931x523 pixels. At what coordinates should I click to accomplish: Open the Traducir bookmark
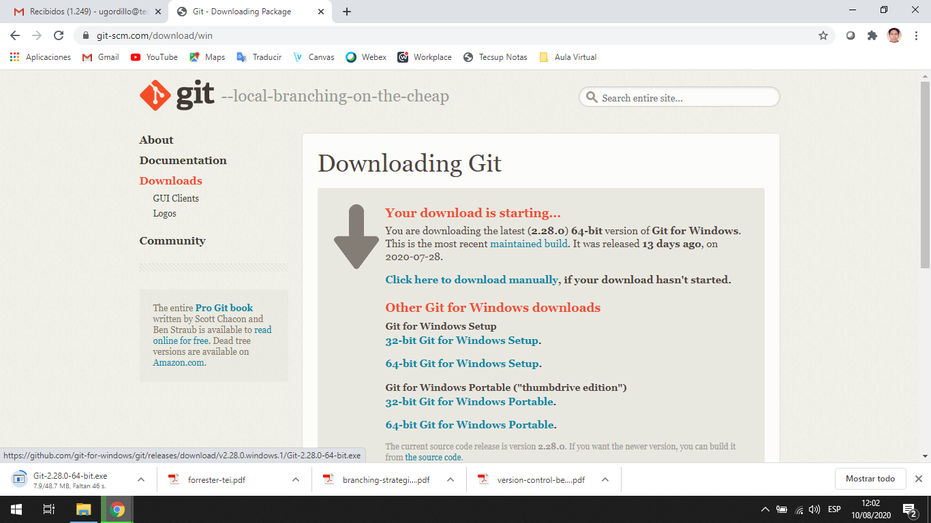[x=259, y=57]
